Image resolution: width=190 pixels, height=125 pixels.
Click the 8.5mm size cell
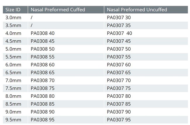coord(13,104)
